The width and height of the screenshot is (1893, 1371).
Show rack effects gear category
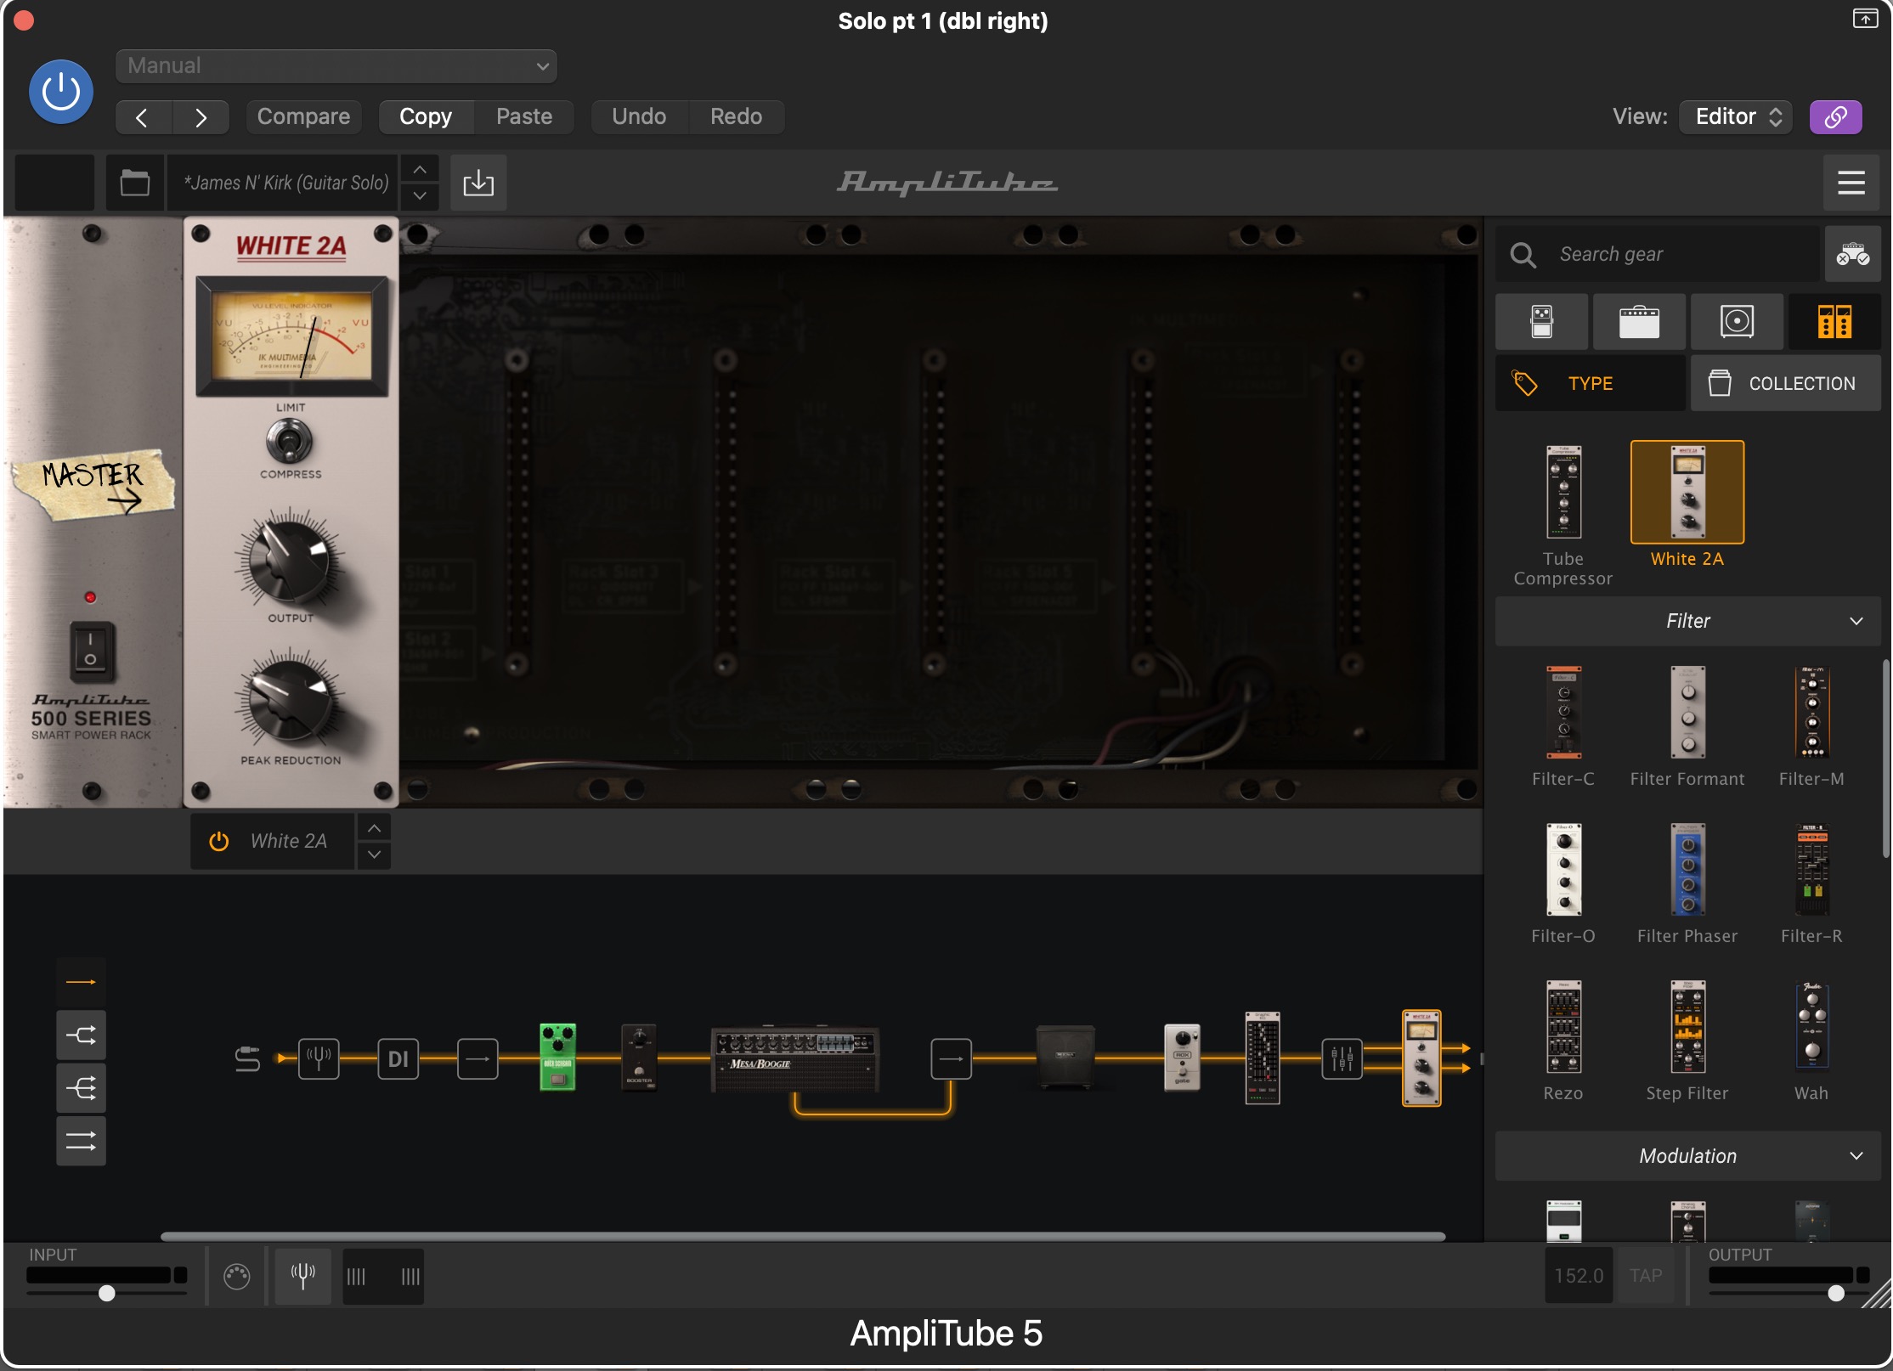coord(1834,322)
